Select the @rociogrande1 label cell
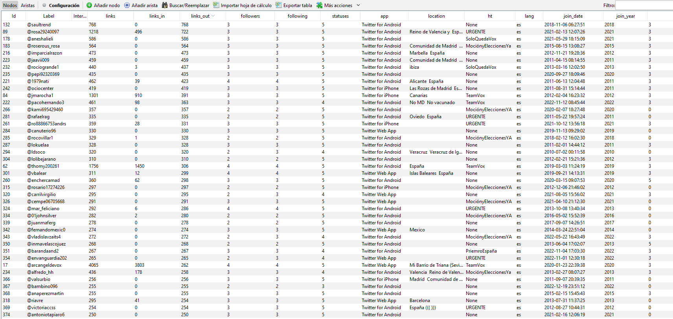Screen dimensions: 673x319 point(43,67)
